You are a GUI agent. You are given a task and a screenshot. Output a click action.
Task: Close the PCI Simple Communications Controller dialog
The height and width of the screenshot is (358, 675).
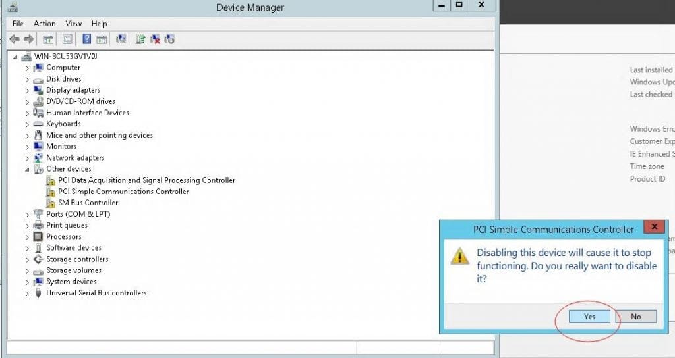(x=654, y=227)
